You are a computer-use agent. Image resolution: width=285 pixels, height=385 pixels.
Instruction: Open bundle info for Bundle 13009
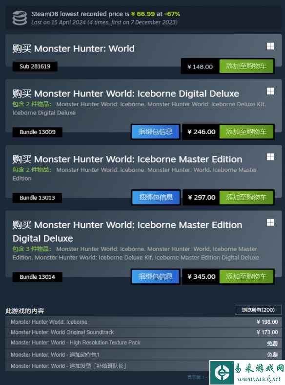coord(156,132)
